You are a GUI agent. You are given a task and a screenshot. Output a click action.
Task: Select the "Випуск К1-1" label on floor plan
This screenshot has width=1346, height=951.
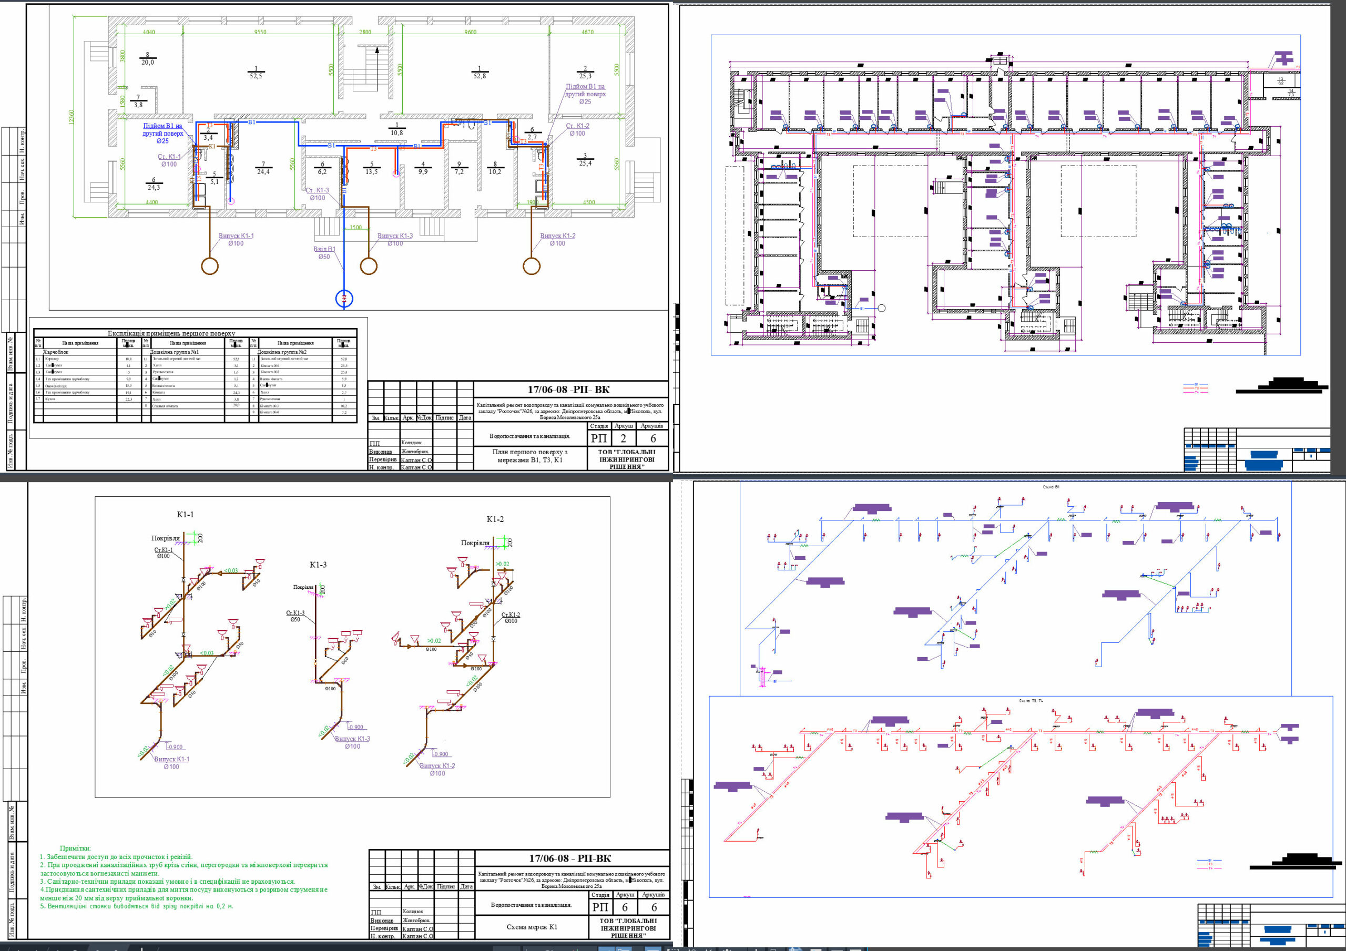pyautogui.click(x=236, y=236)
